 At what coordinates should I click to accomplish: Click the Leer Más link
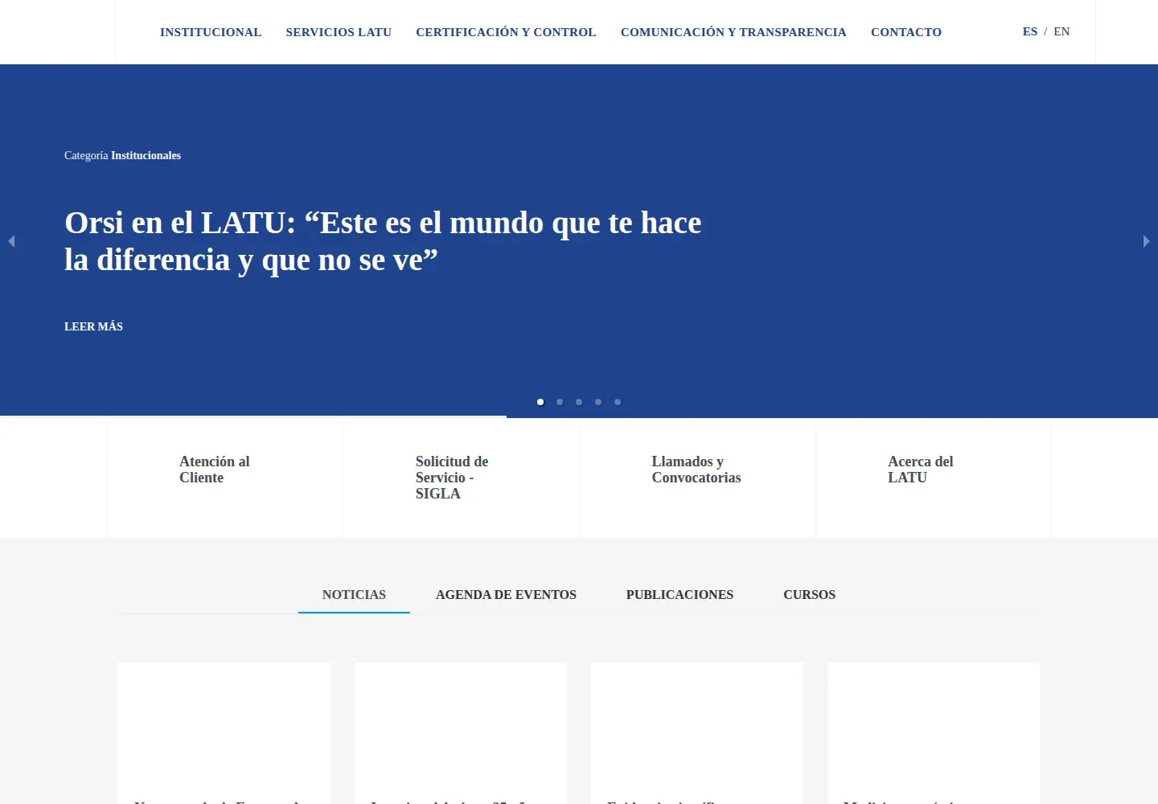(x=93, y=326)
